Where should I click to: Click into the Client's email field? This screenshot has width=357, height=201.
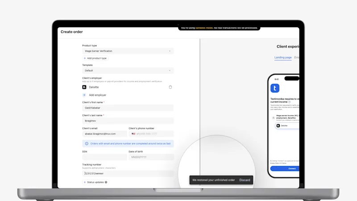pyautogui.click(x=104, y=134)
